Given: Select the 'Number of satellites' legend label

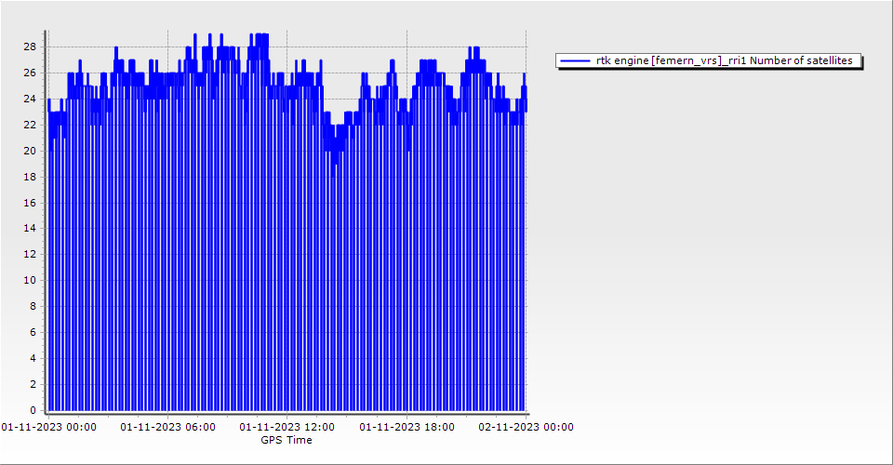Looking at the screenshot, I should click(x=724, y=60).
